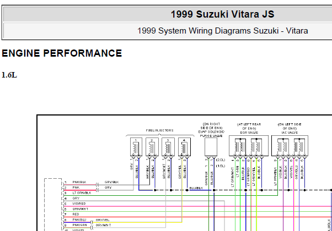
Task: Click fuel injector 1 coil symbol
Action: coord(136,148)
